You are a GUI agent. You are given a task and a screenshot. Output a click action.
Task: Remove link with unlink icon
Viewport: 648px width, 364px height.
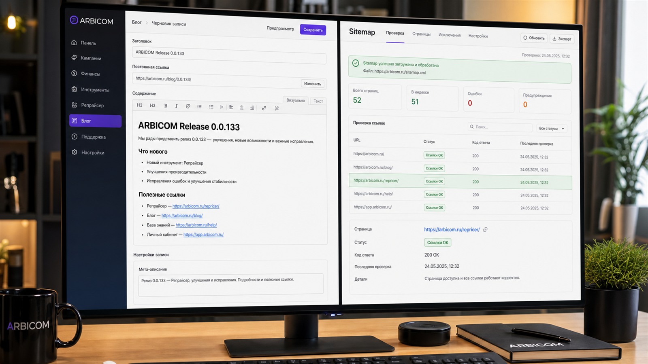[277, 108]
